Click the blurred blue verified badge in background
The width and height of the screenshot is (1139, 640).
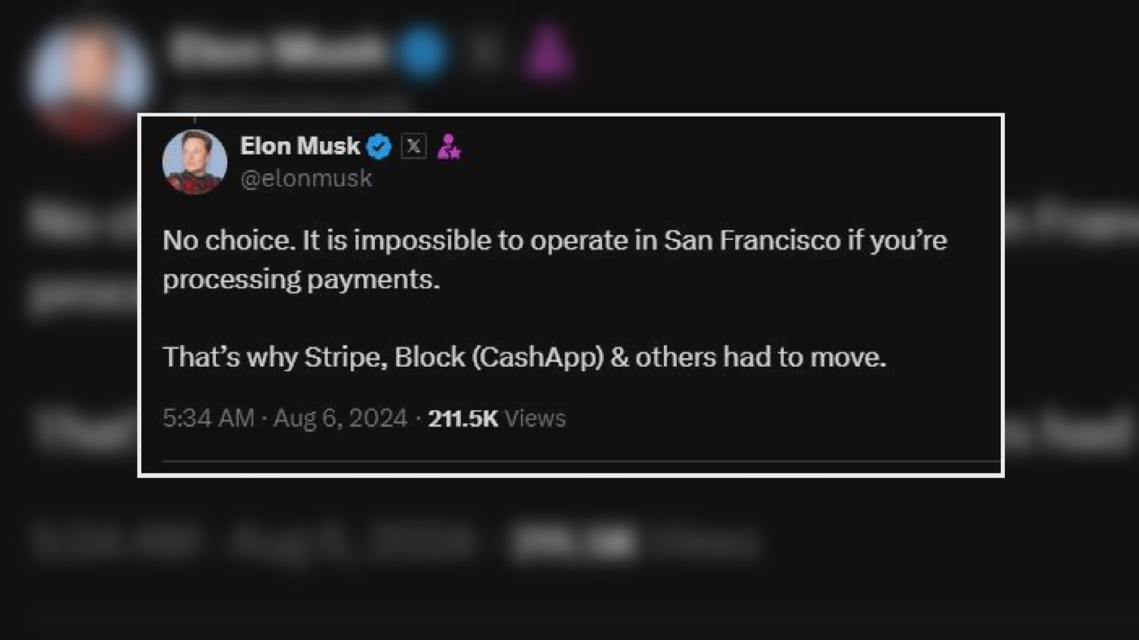(x=422, y=52)
